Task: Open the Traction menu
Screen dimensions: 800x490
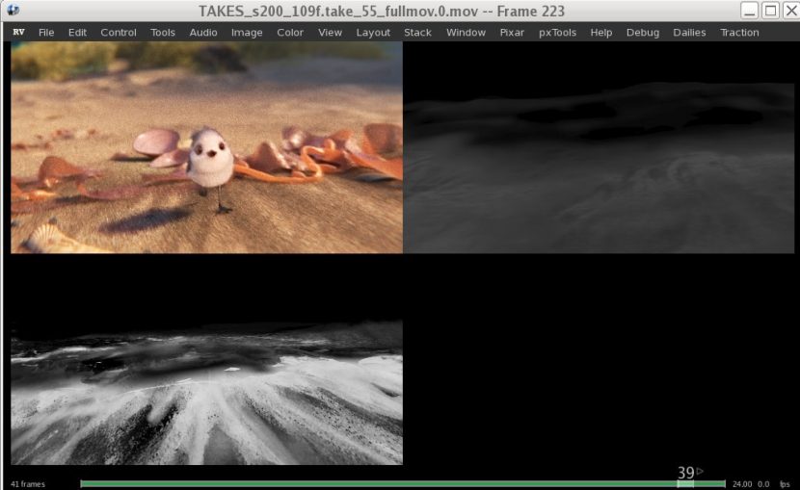Action: (x=739, y=32)
